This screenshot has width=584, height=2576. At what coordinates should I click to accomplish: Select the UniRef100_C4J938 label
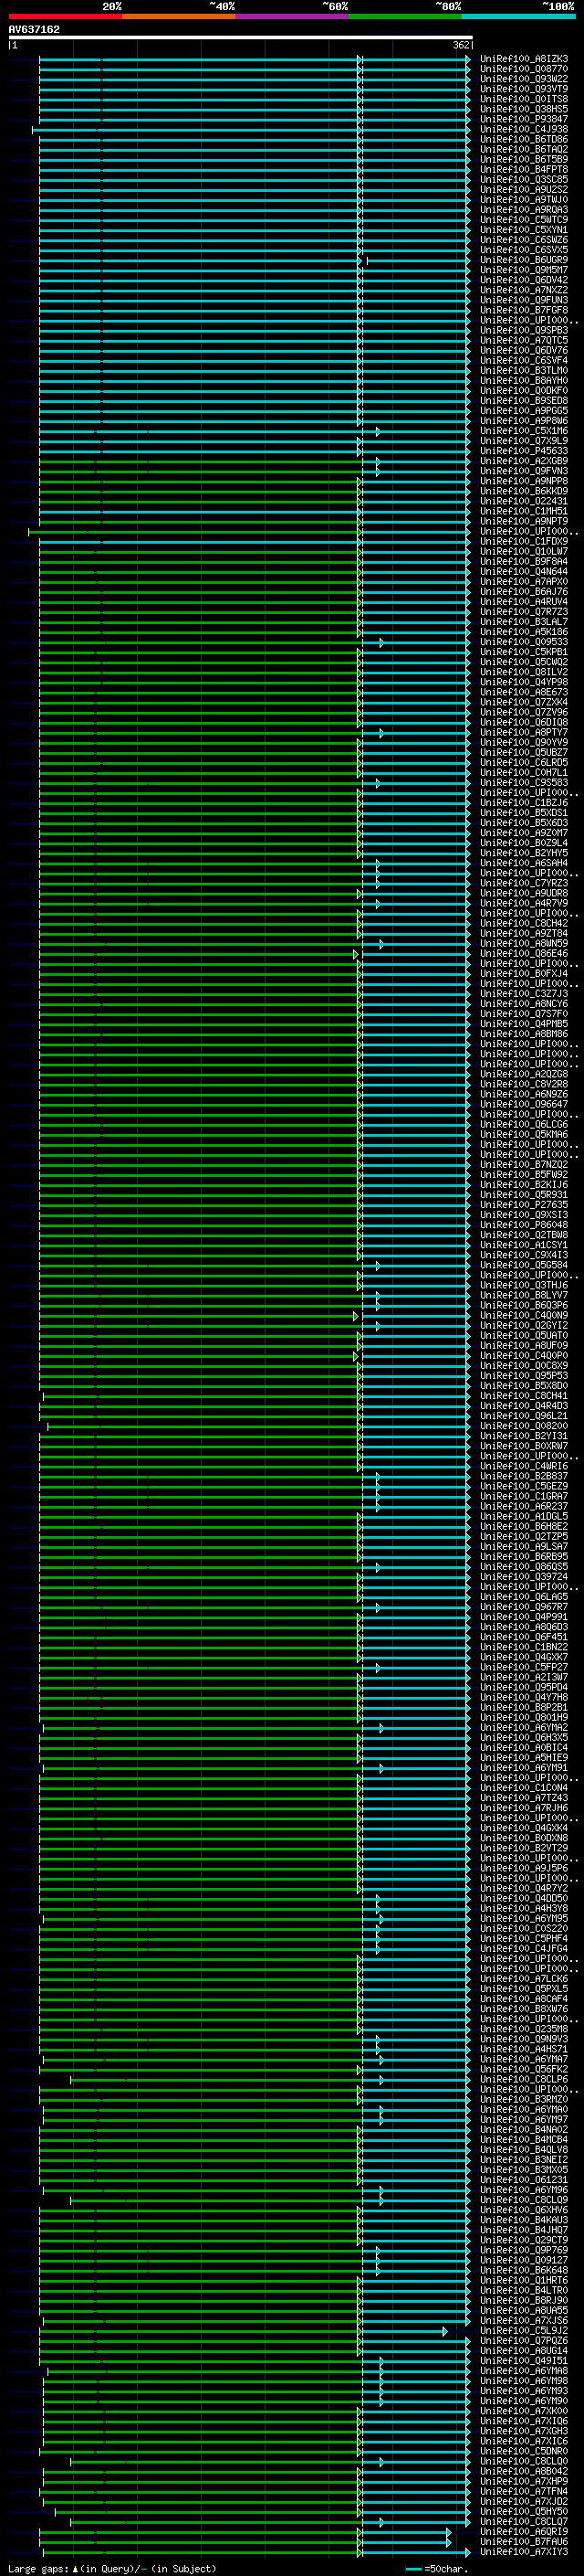click(x=524, y=129)
